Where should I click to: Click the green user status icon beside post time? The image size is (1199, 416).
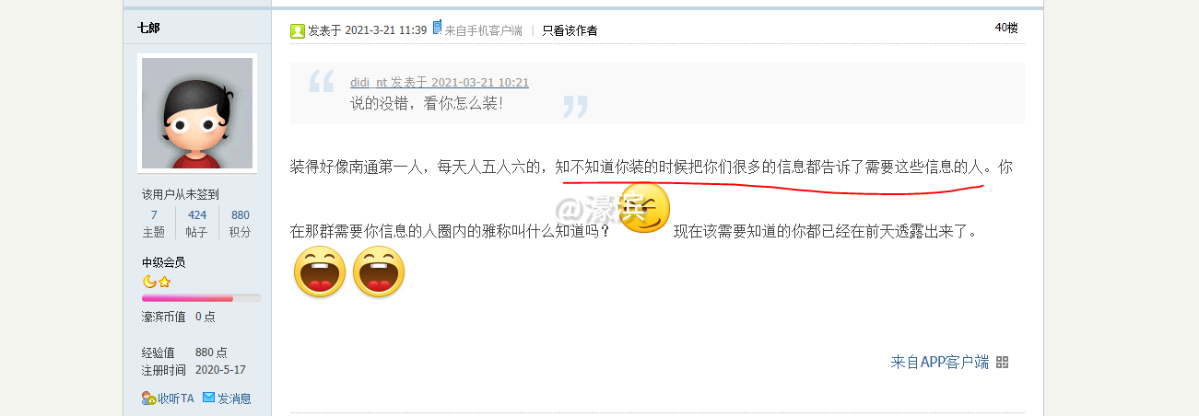pyautogui.click(x=298, y=30)
